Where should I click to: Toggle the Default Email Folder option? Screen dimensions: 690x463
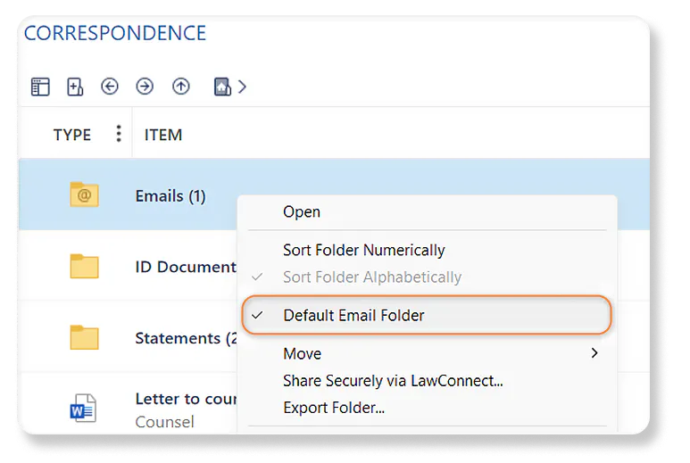coord(353,315)
